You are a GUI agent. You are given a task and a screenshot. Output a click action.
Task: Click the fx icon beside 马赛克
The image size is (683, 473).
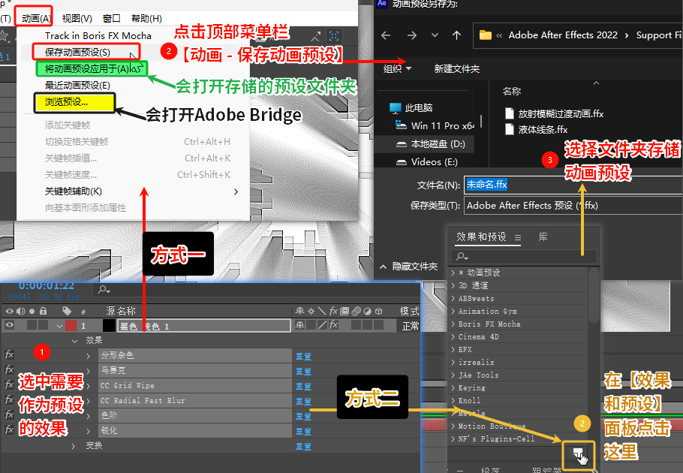[x=9, y=370]
